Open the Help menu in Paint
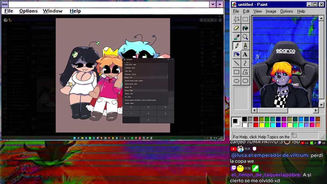327x184 pixels. pos(301,11)
